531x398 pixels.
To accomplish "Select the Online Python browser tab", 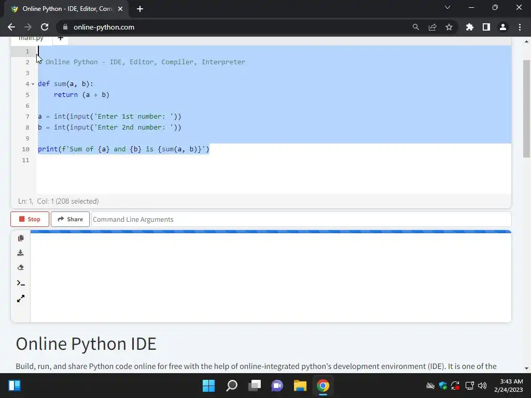I will click(x=67, y=9).
